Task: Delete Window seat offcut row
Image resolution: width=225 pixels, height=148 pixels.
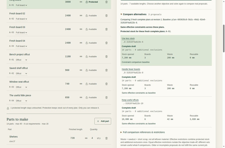Action: pos(106,84)
